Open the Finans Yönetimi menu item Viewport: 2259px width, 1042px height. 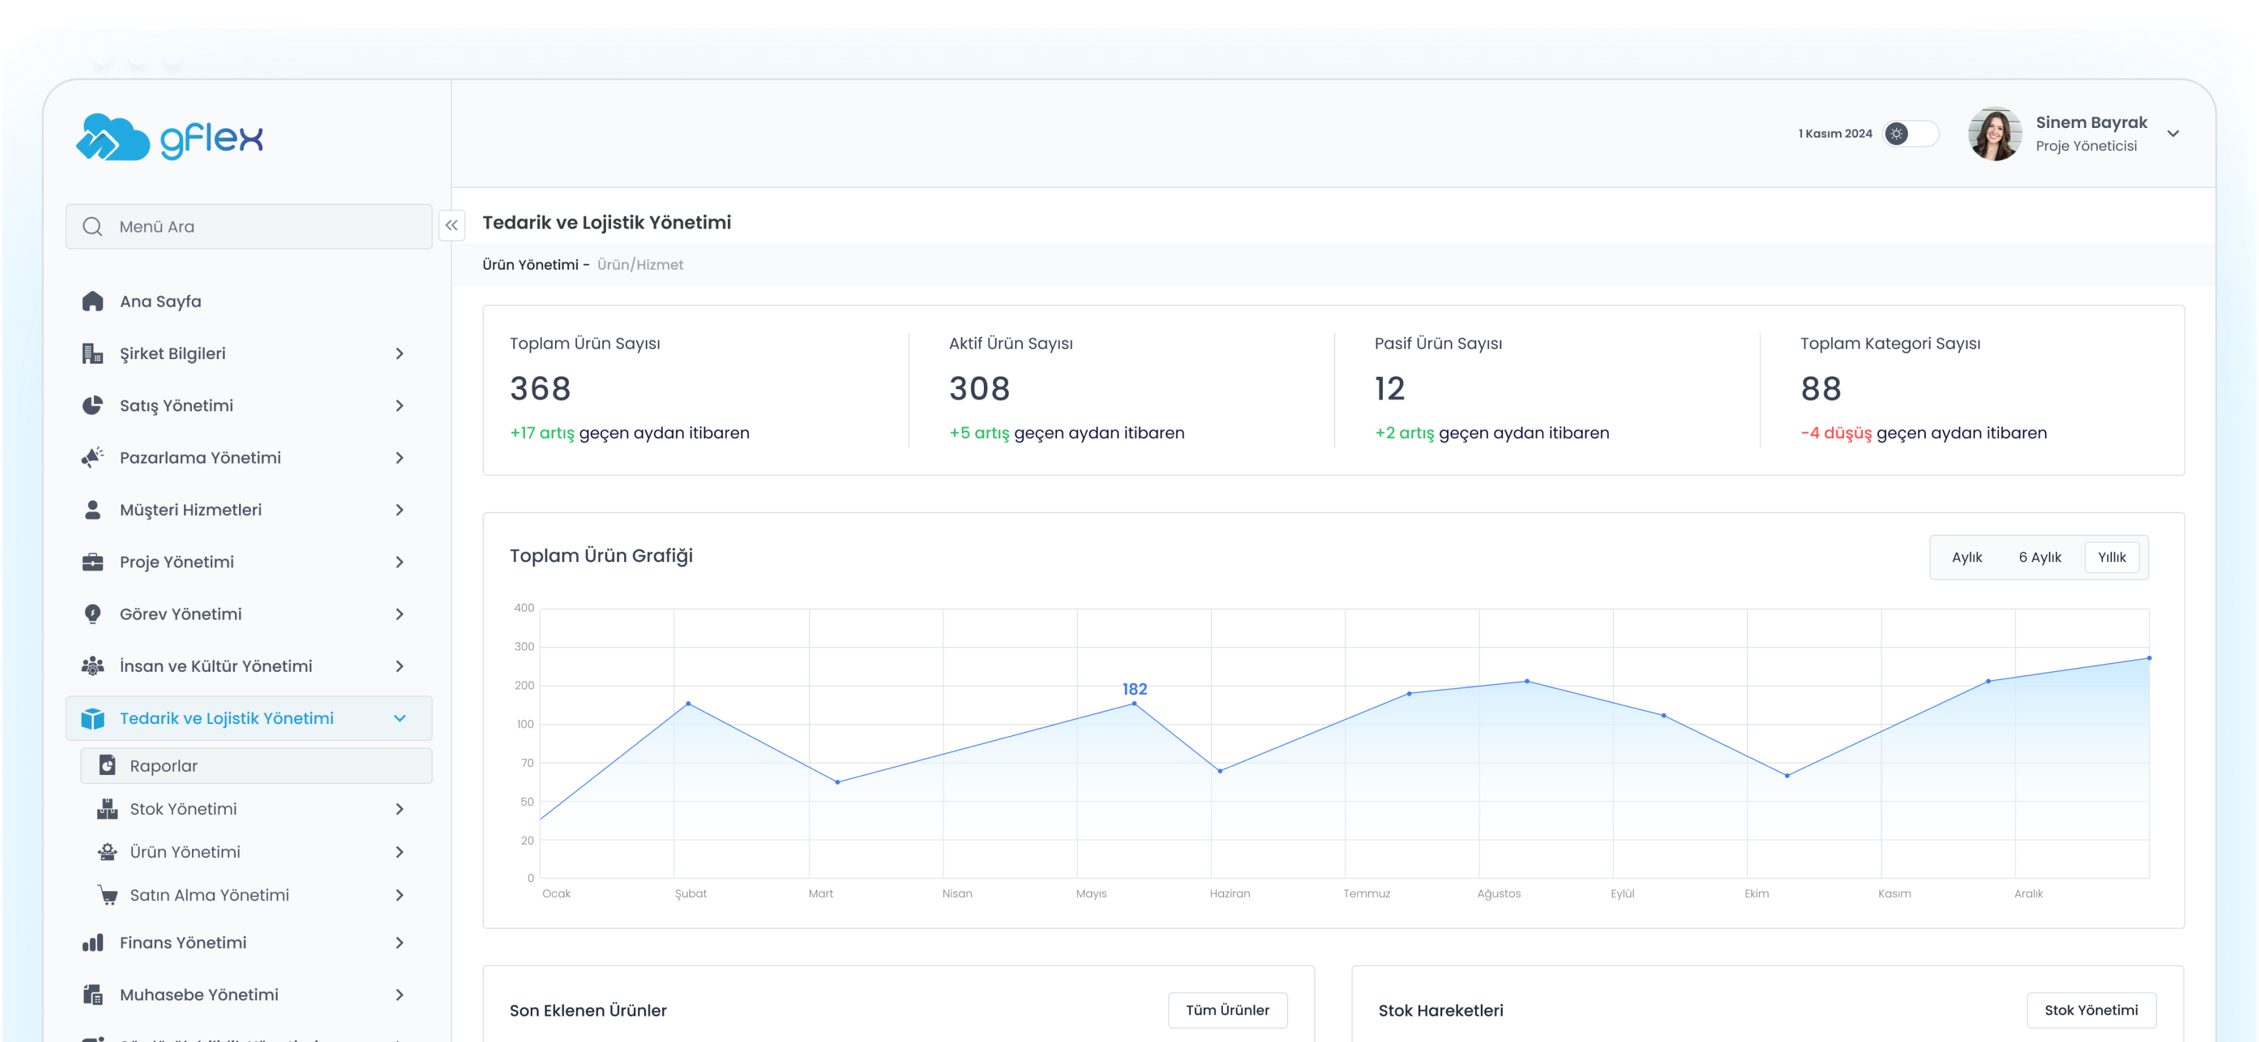pos(182,943)
